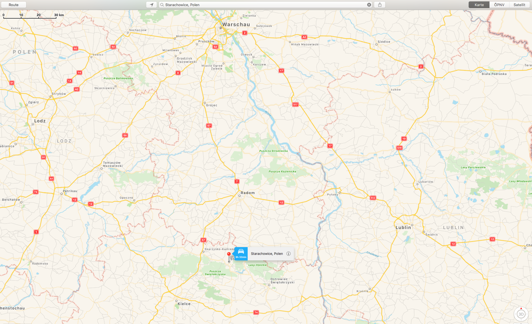This screenshot has width=532, height=324.
Task: Click the red Starachowice map pin
Action: pos(229,254)
